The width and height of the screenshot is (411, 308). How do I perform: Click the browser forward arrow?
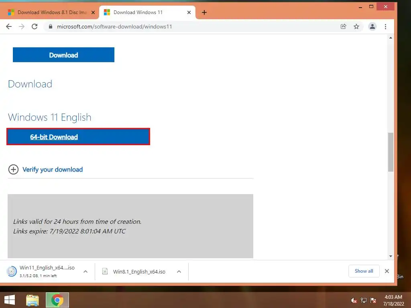[22, 26]
